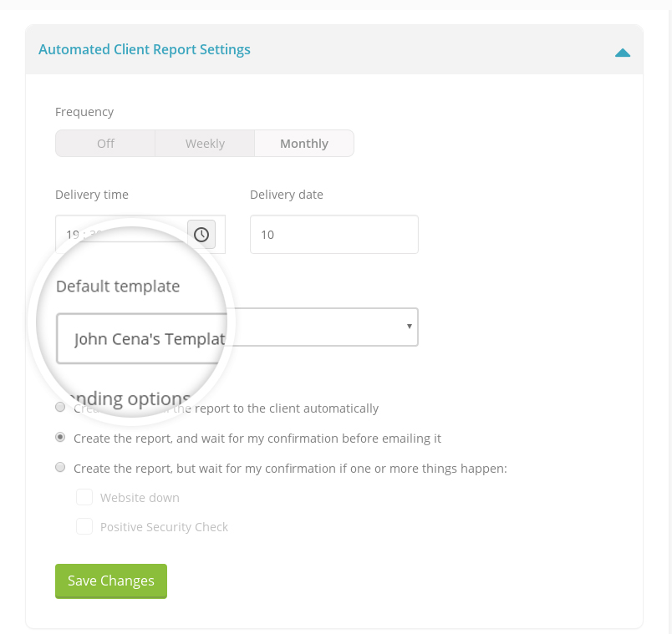Select the send report automatically radio button
The image size is (672, 634).
coord(60,408)
